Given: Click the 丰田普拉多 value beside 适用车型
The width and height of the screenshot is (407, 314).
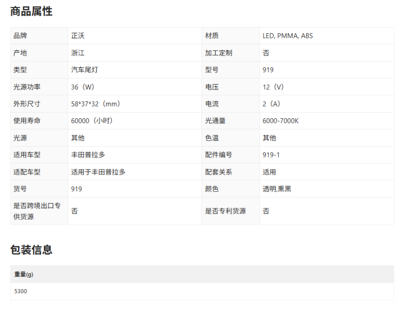Looking at the screenshot, I should (88, 155).
